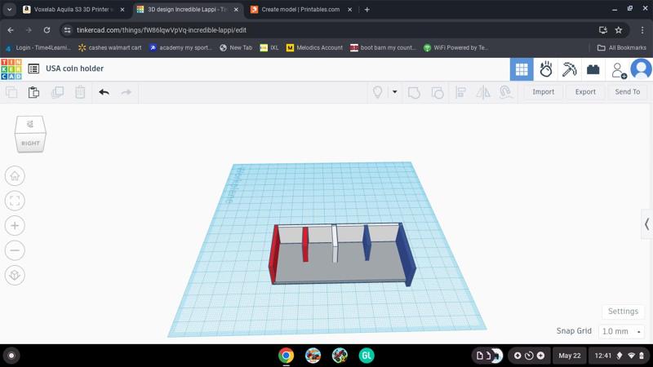The width and height of the screenshot is (653, 367).
Task: Open the May 22 calendar date
Action: click(569, 356)
